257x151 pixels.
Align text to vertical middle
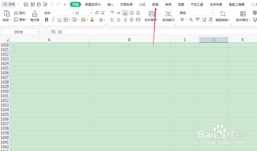(119, 13)
